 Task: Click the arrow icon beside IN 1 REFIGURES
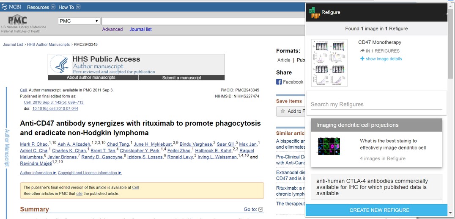click(x=362, y=51)
